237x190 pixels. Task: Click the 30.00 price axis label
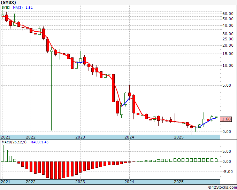[228, 34]
